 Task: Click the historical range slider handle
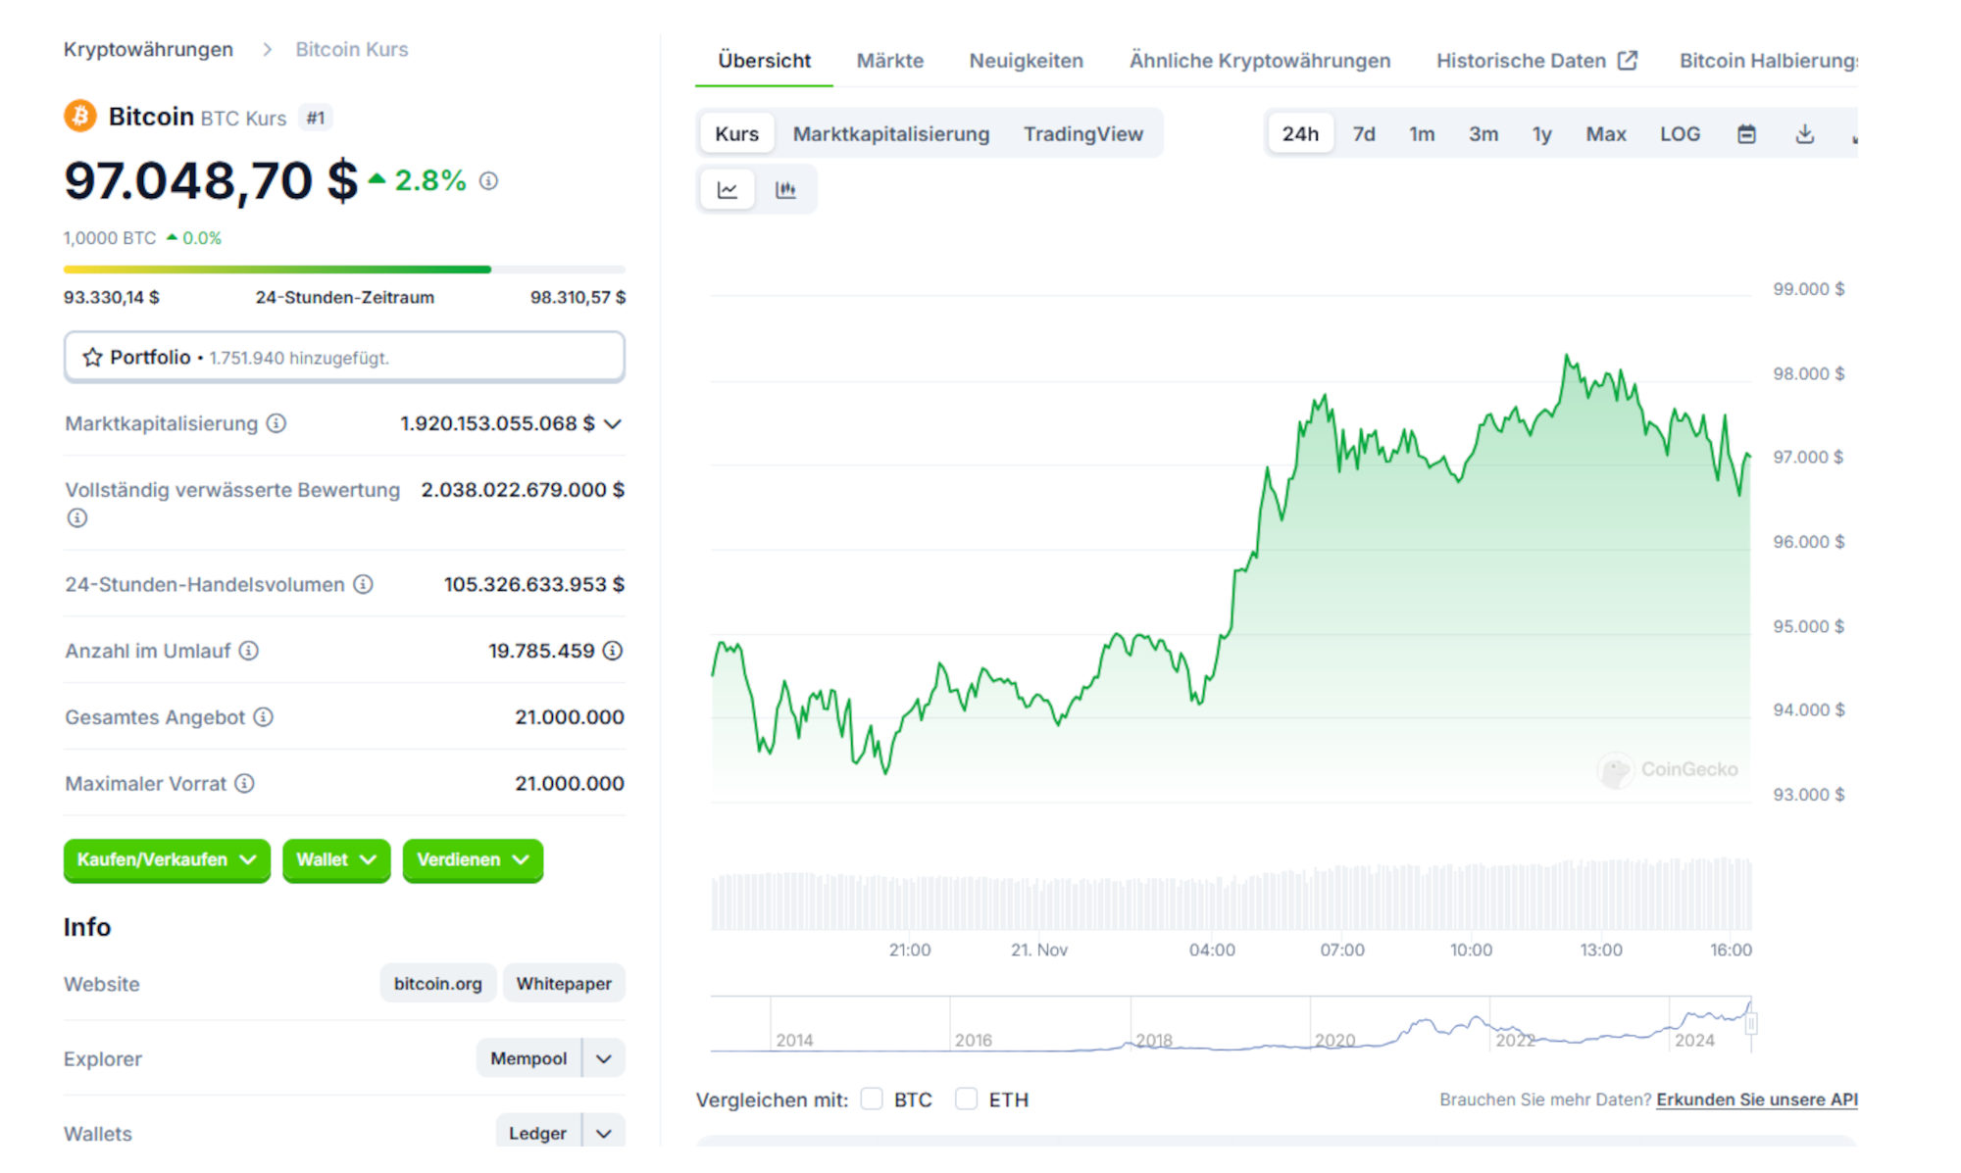tap(1751, 1024)
